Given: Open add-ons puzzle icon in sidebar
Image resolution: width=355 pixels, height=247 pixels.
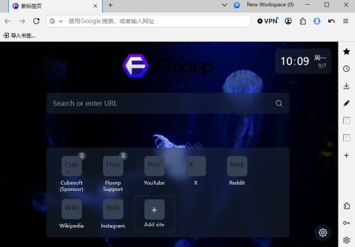Looking at the screenshot, I should click(x=346, y=206).
